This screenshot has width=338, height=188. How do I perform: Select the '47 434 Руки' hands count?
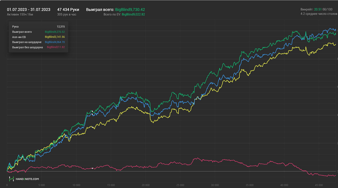68,10
